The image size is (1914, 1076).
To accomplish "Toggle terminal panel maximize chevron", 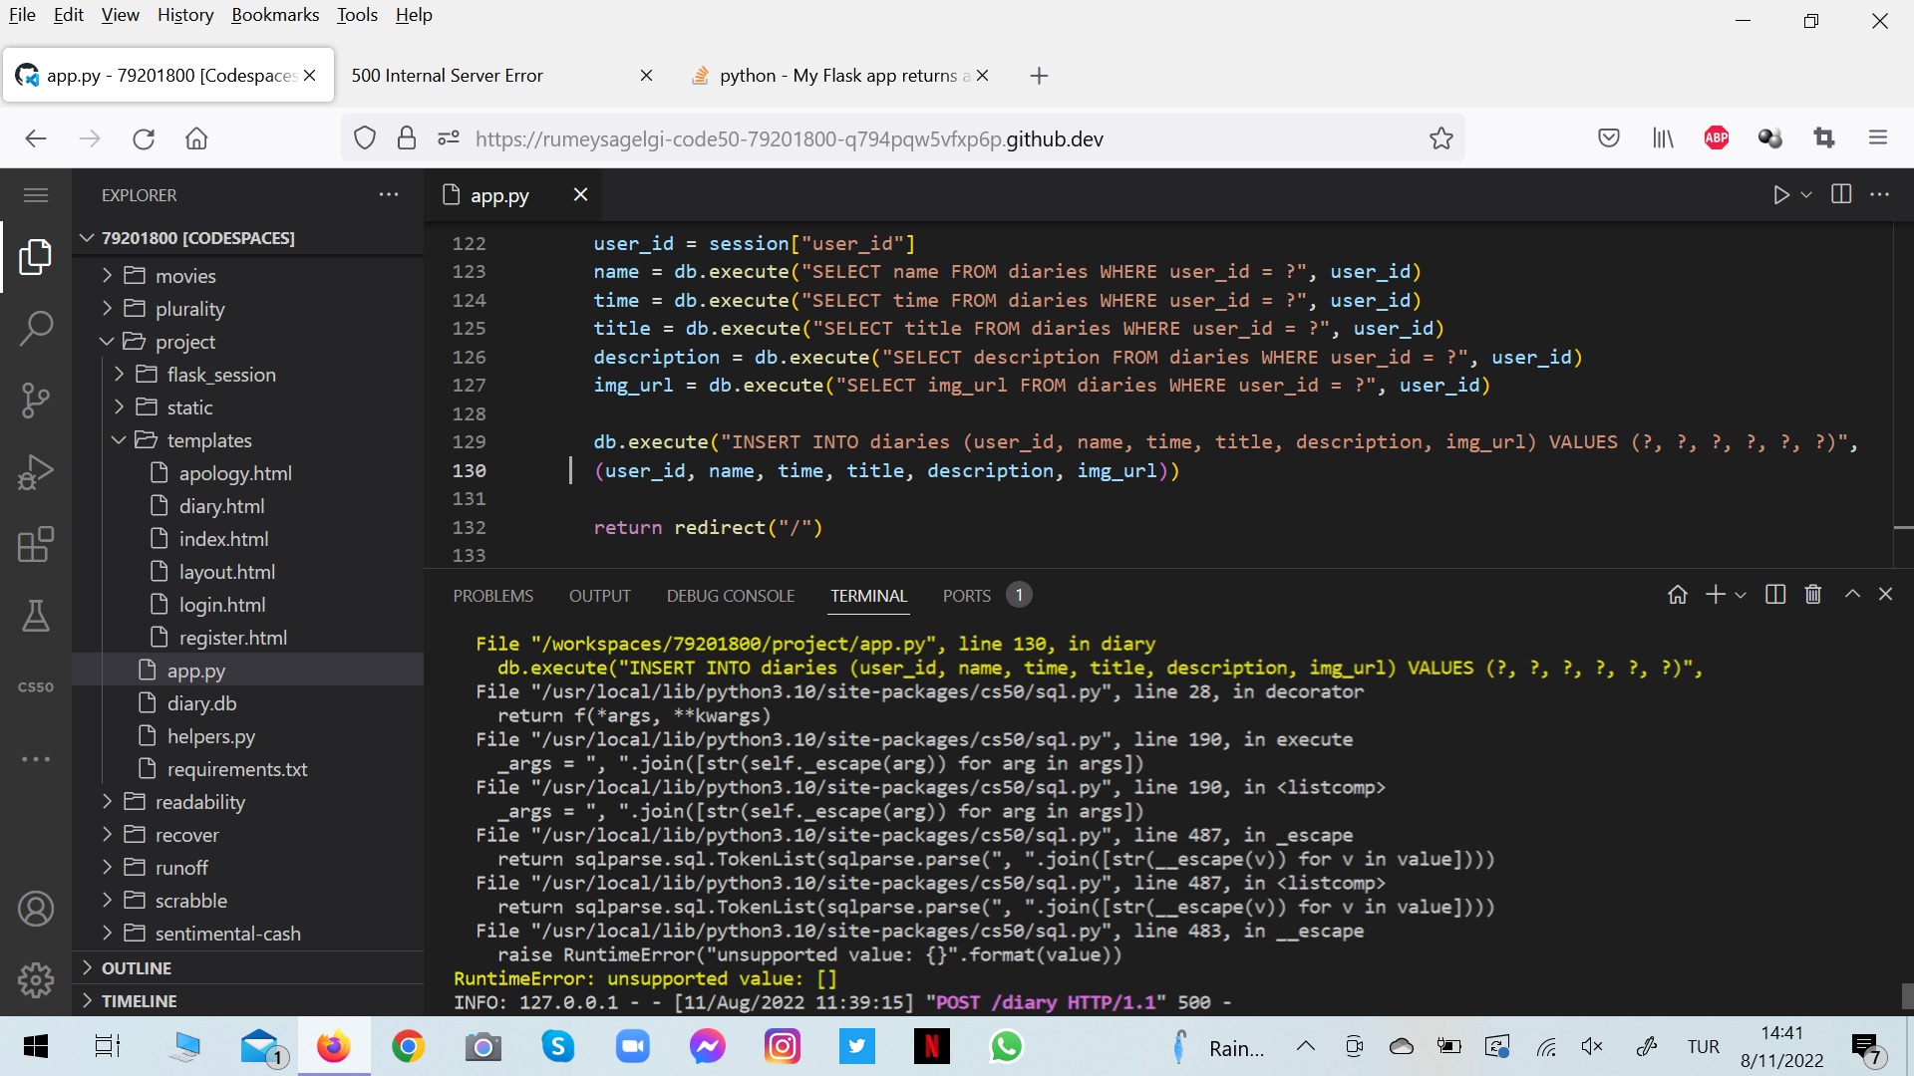I will [1852, 595].
